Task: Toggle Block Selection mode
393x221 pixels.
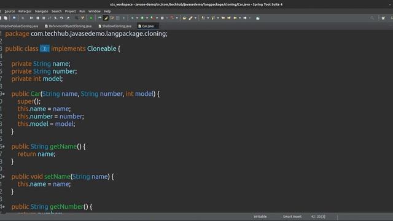Action: click(x=117, y=18)
